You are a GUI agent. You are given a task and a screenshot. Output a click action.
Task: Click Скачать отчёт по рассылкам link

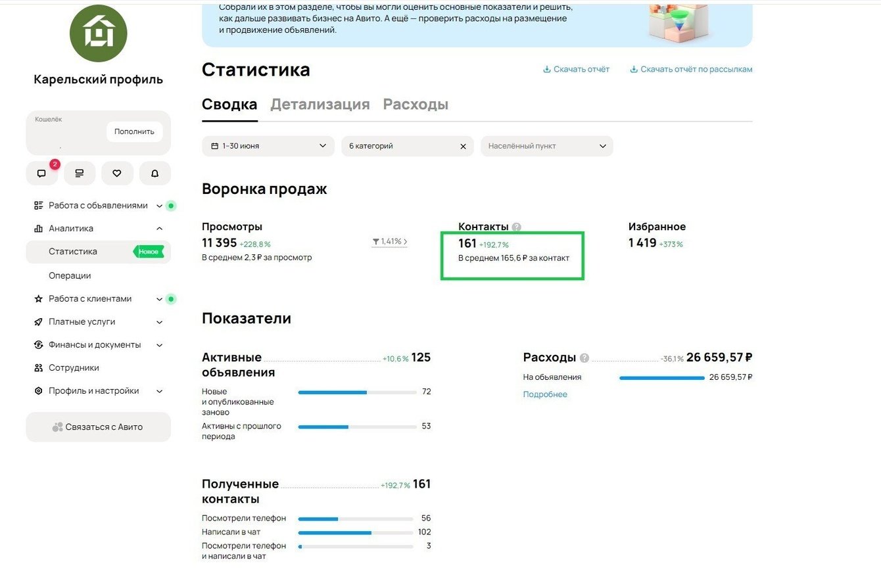[x=696, y=69]
